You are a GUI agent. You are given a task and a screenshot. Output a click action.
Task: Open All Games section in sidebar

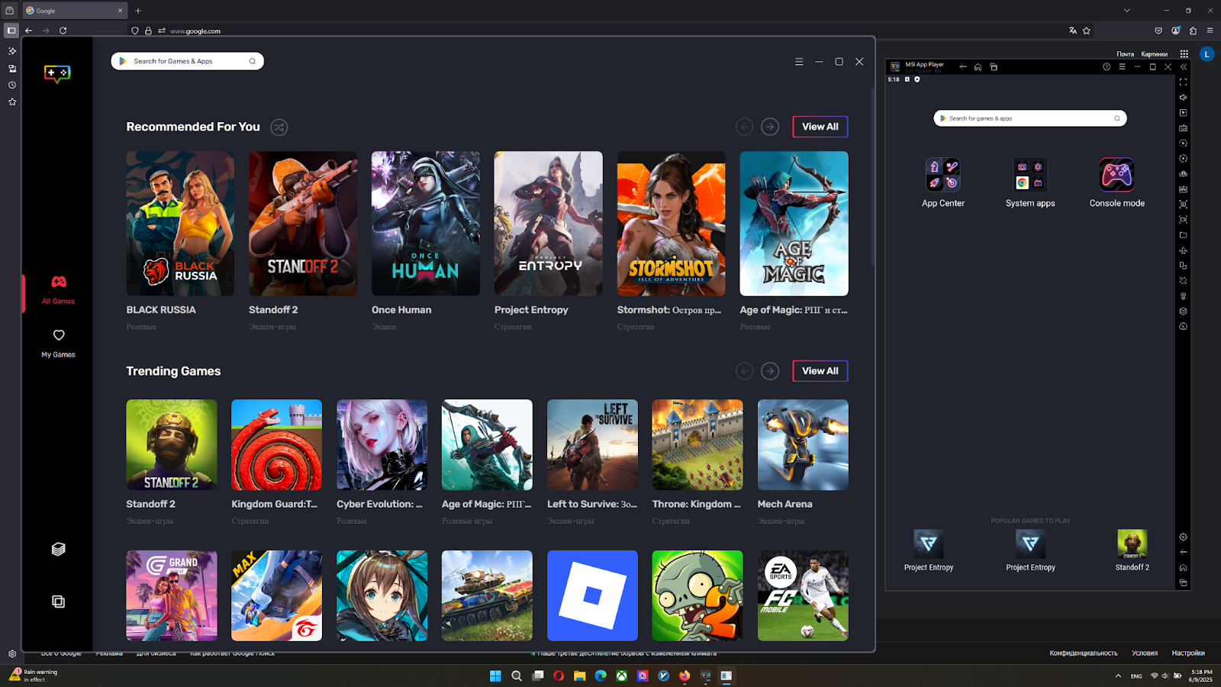point(58,290)
